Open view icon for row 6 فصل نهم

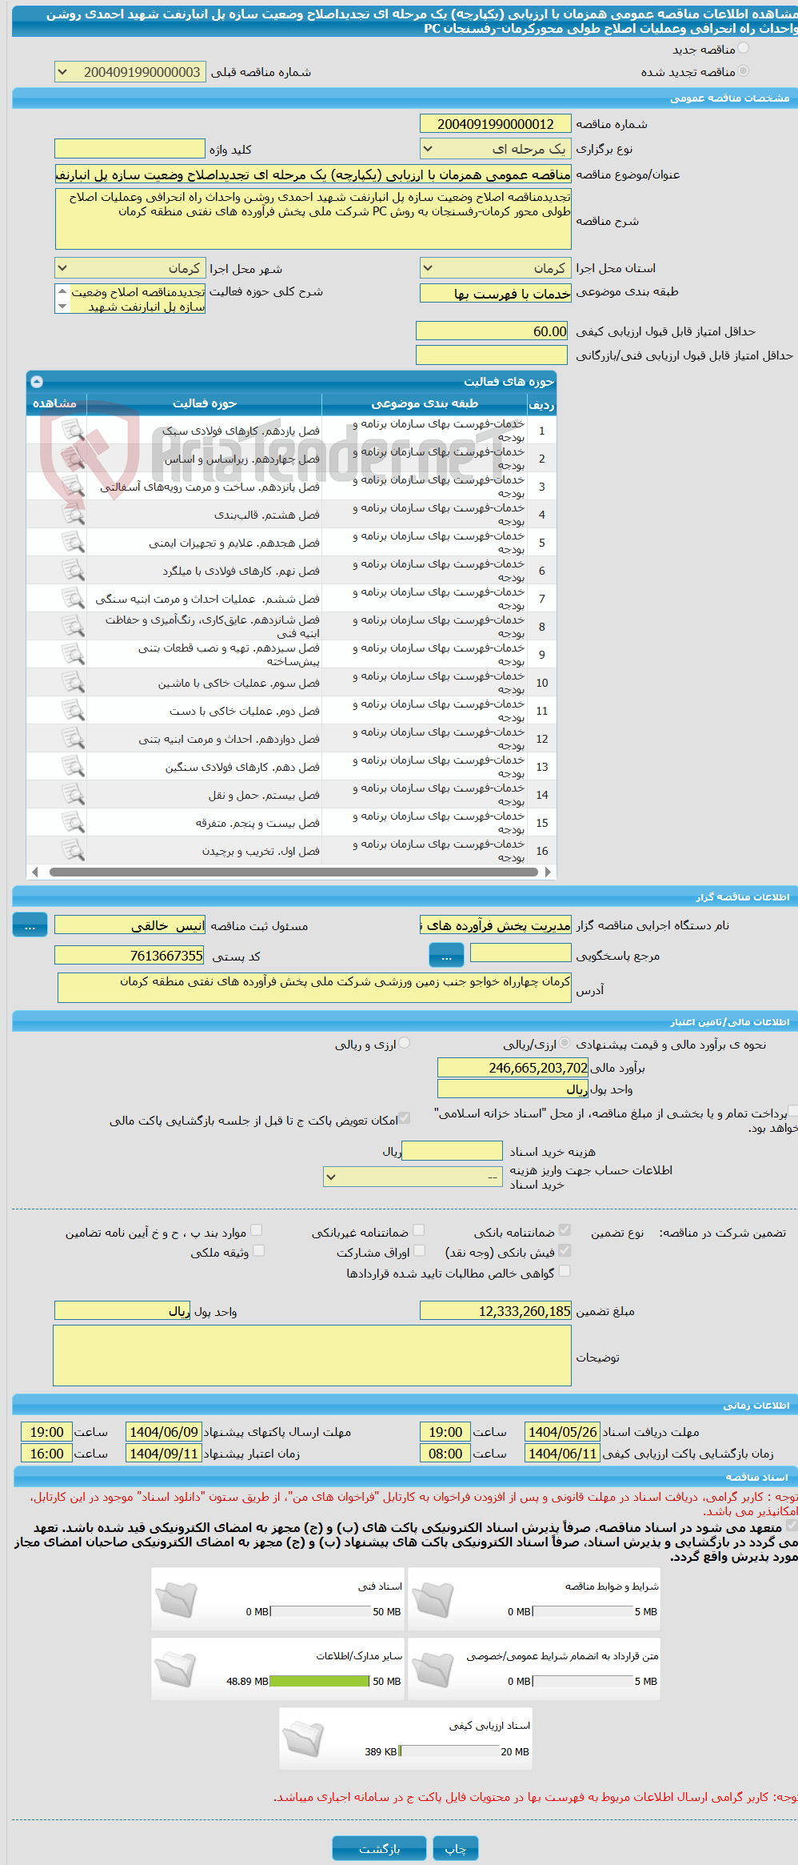73,571
